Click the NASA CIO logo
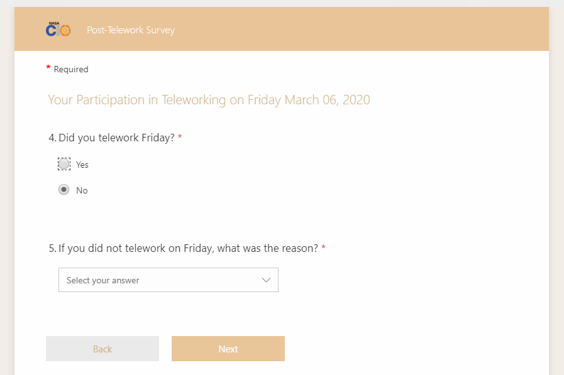This screenshot has width=564, height=375. (58, 30)
